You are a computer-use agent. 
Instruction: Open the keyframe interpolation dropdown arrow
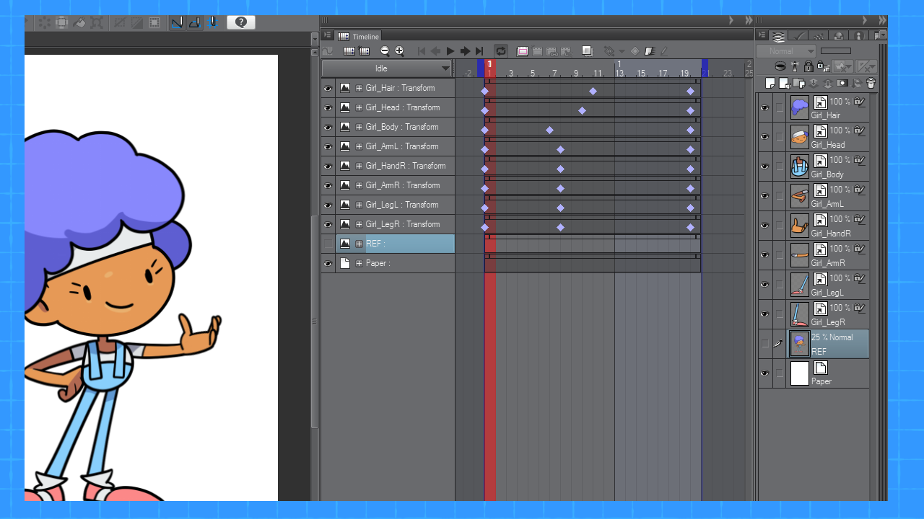622,51
